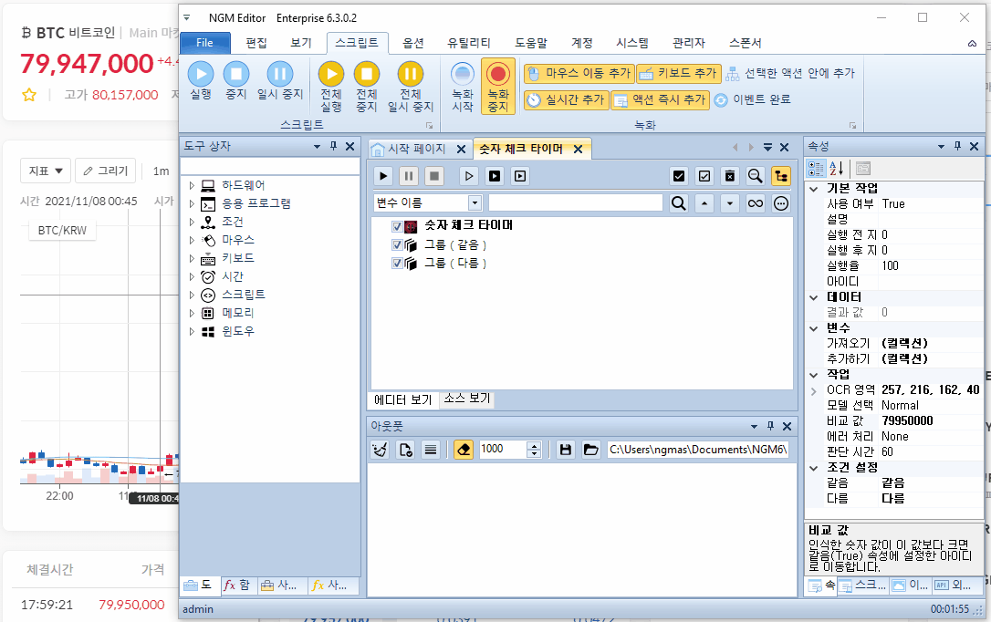Toggle checkbox for 그룹 ( 다름 )
This screenshot has height=622, width=991.
tap(397, 264)
